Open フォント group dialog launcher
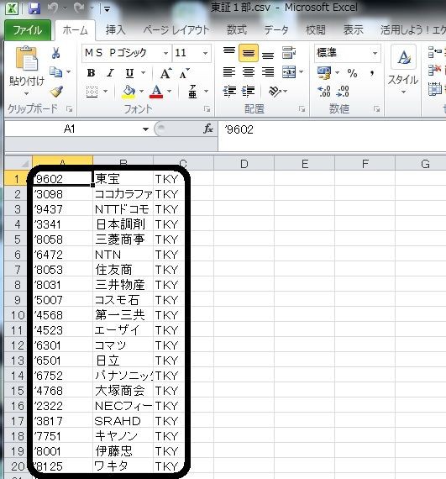Screen dimensions: 446x479 207,109
